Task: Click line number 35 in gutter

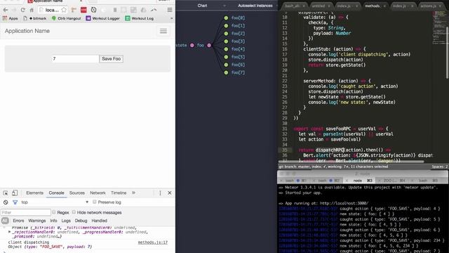Action: pyautogui.click(x=285, y=150)
